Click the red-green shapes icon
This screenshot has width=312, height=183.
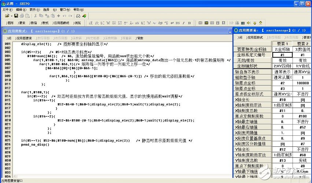point(84,16)
